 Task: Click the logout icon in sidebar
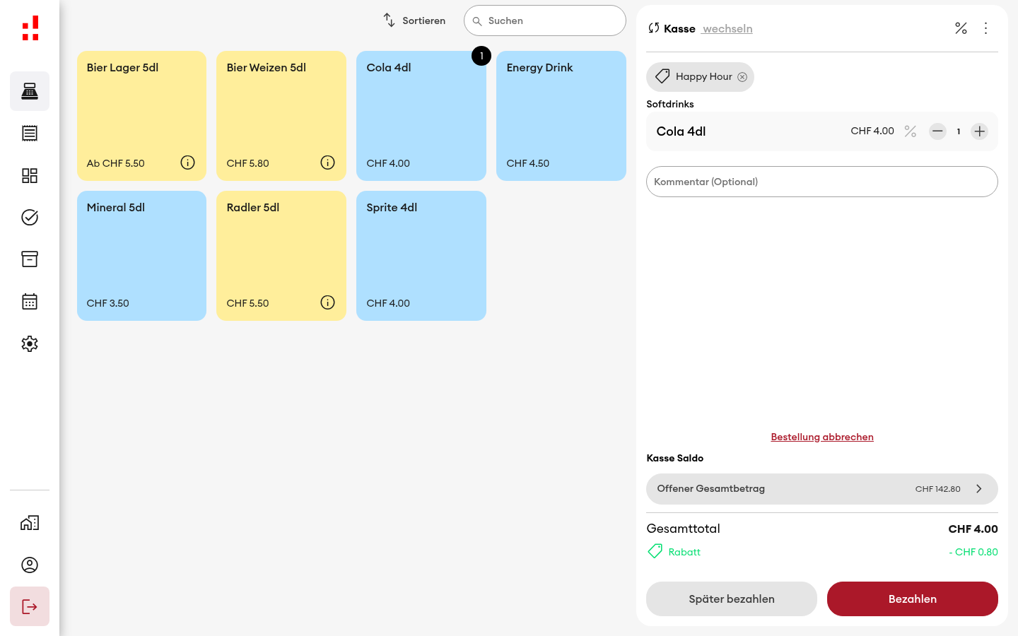pyautogui.click(x=30, y=606)
